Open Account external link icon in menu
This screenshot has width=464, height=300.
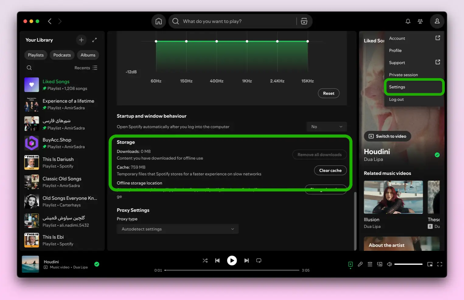pyautogui.click(x=438, y=38)
